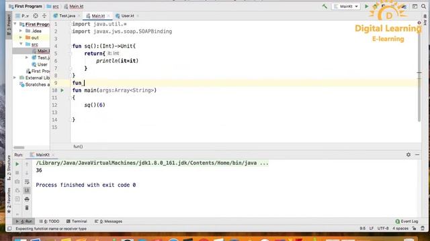Select Scratches and Consoles in project tree

tap(35, 85)
